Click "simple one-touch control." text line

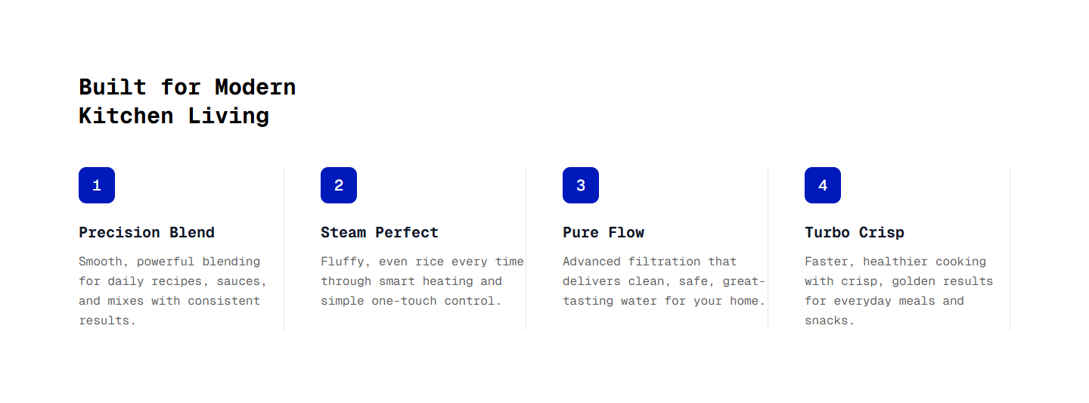click(x=411, y=301)
